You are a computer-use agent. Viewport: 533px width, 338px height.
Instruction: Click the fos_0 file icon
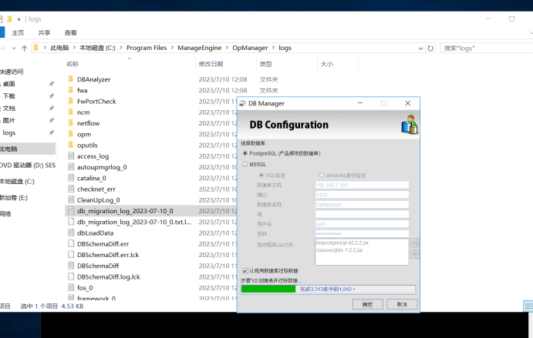[71, 287]
